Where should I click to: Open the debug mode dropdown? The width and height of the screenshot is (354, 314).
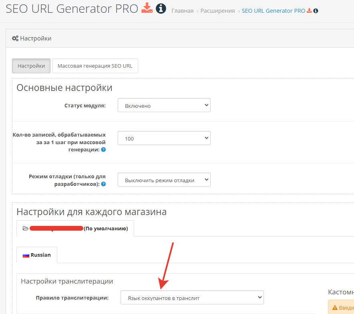tap(164, 180)
